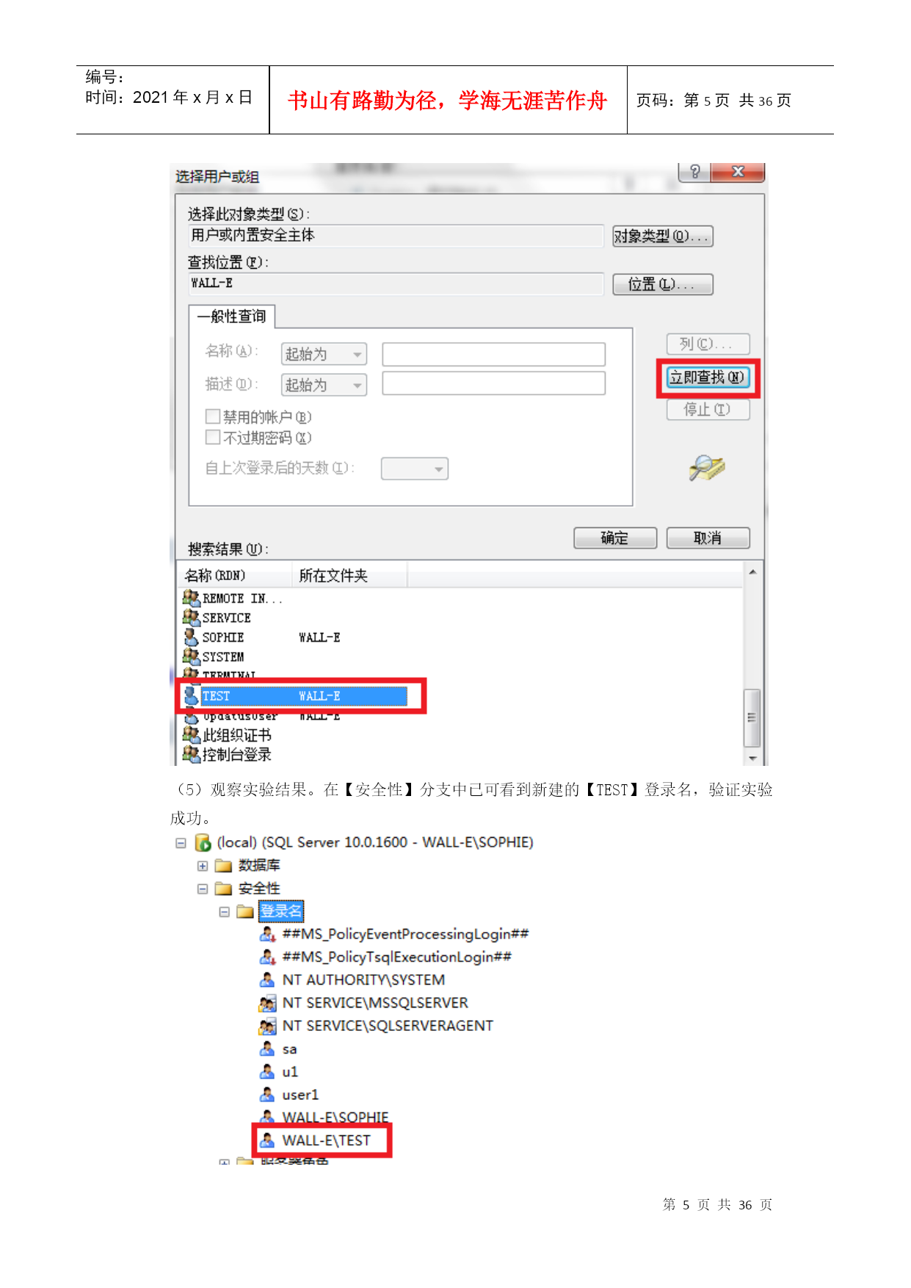Click the search magnifier icon in the dialog
Image resolution: width=911 pixels, height=1288 pixels.
click(706, 468)
